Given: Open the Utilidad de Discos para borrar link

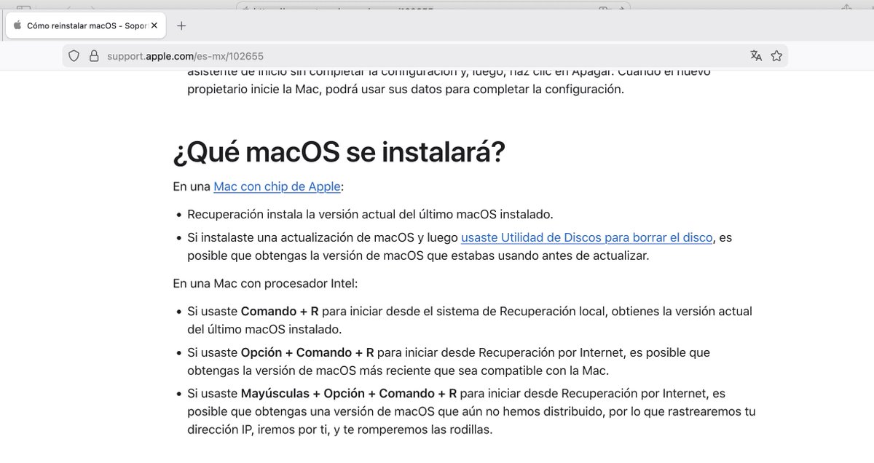Looking at the screenshot, I should tap(586, 237).
